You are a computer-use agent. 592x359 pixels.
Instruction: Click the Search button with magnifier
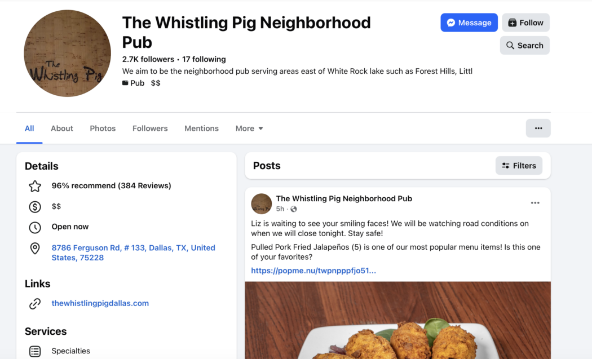[x=524, y=45]
